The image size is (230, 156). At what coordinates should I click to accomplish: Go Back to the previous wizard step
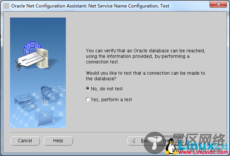pos(142,141)
